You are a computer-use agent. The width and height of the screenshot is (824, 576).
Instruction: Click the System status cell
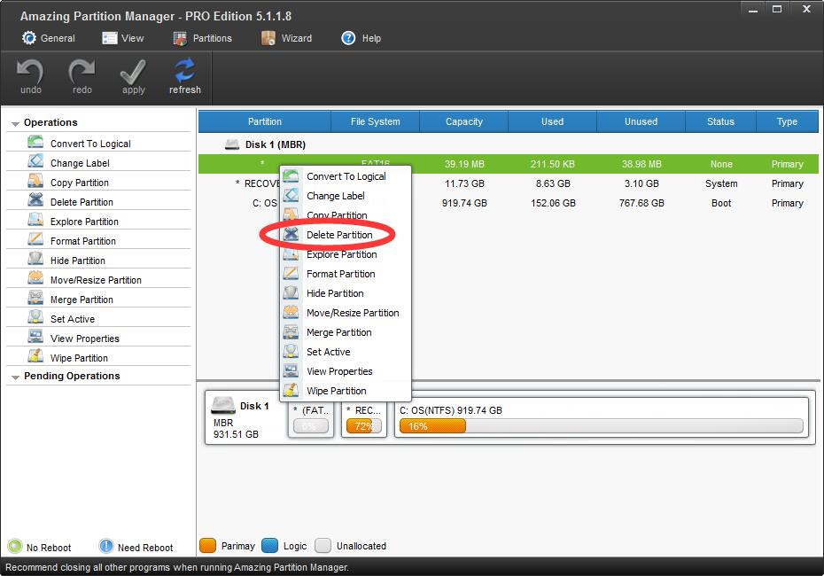pos(721,183)
